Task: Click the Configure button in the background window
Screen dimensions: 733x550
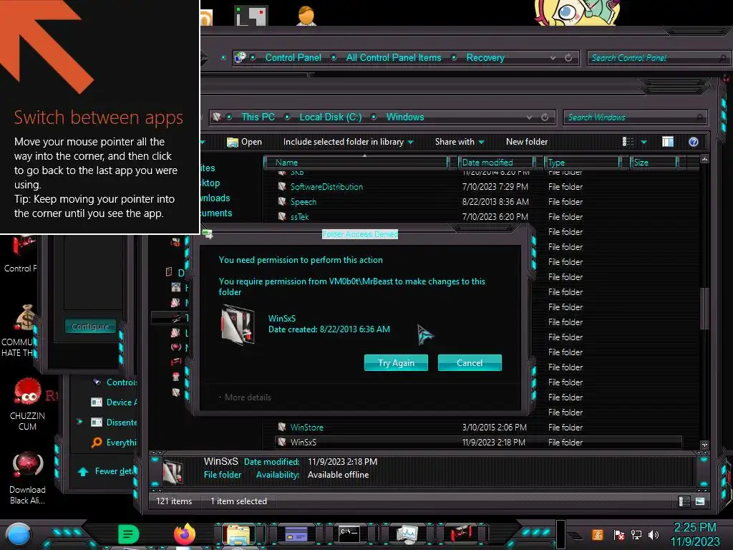Action: tap(90, 326)
